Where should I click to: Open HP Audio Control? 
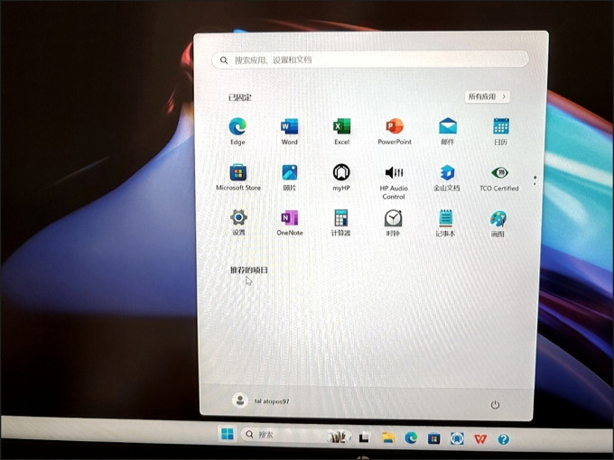[394, 182]
